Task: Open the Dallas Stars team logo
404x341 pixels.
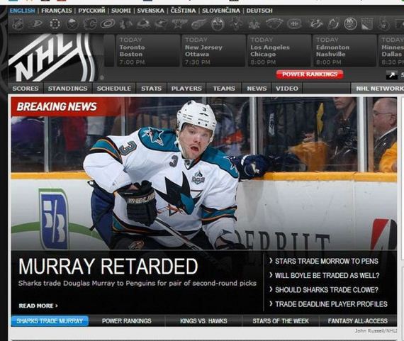Action: click(179, 24)
